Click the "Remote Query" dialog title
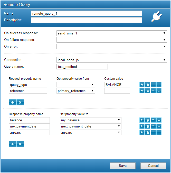 (17, 5)
